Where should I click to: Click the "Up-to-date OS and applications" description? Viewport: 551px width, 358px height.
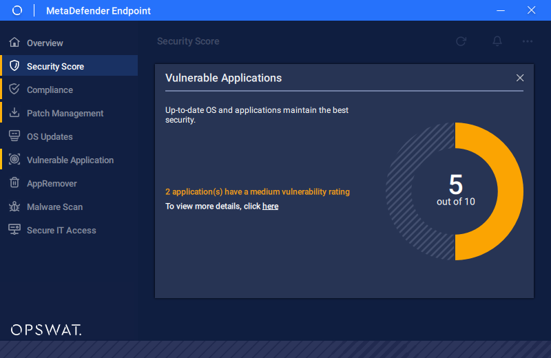(257, 115)
